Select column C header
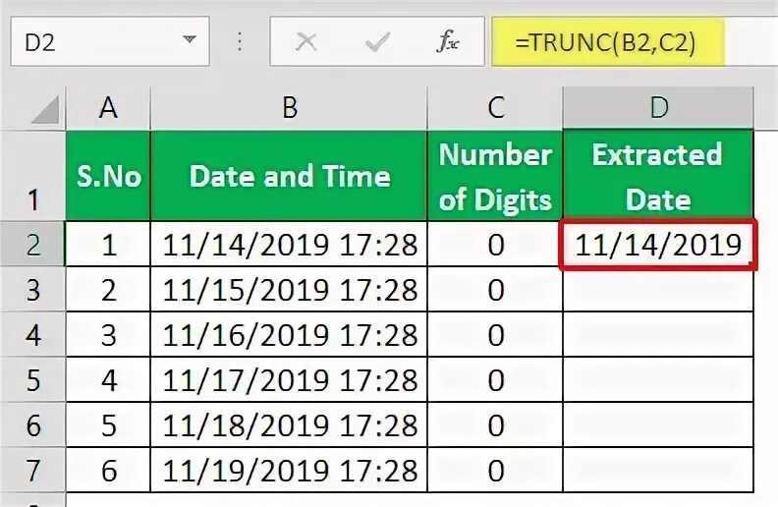Screen dimensions: 778x507 495,107
